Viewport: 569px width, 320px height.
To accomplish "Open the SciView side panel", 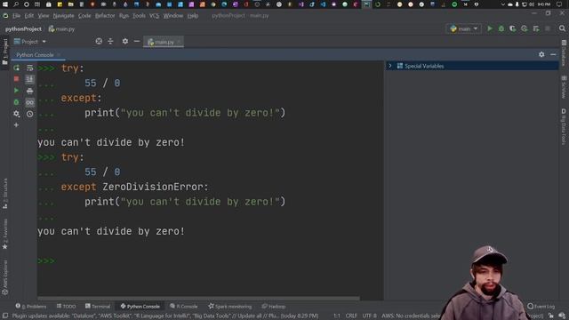I will [x=564, y=87].
